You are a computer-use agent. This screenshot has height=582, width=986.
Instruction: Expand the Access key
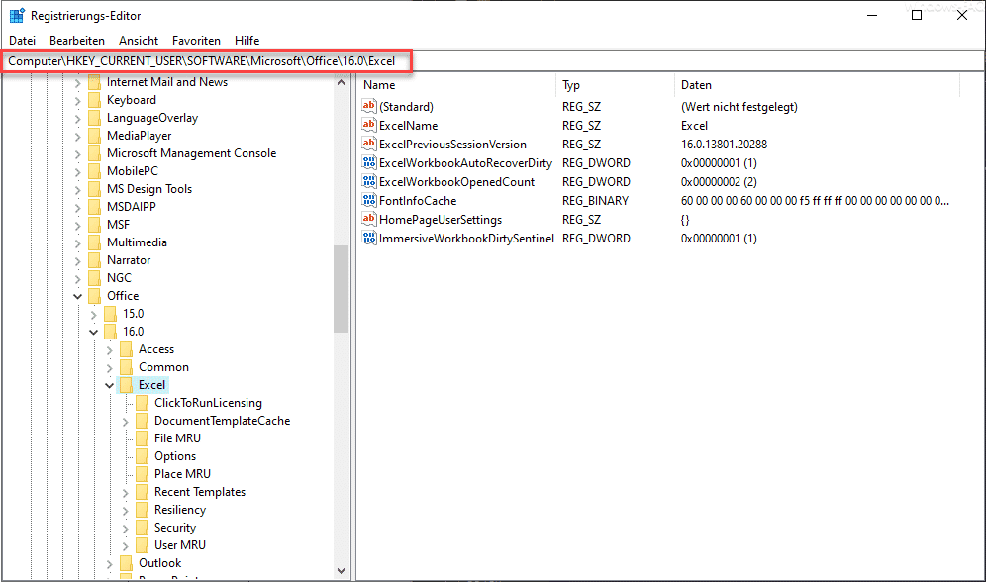(x=110, y=349)
